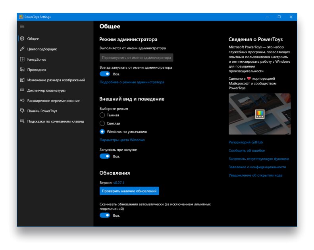This screenshot has width=314, height=250.
Task: Toggle Всегда запускать от имени администратора
Action: [105, 74]
